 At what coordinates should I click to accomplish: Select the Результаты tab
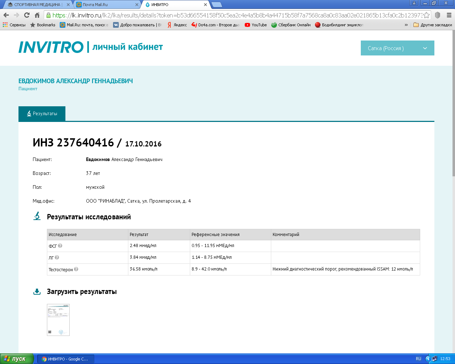tap(42, 114)
